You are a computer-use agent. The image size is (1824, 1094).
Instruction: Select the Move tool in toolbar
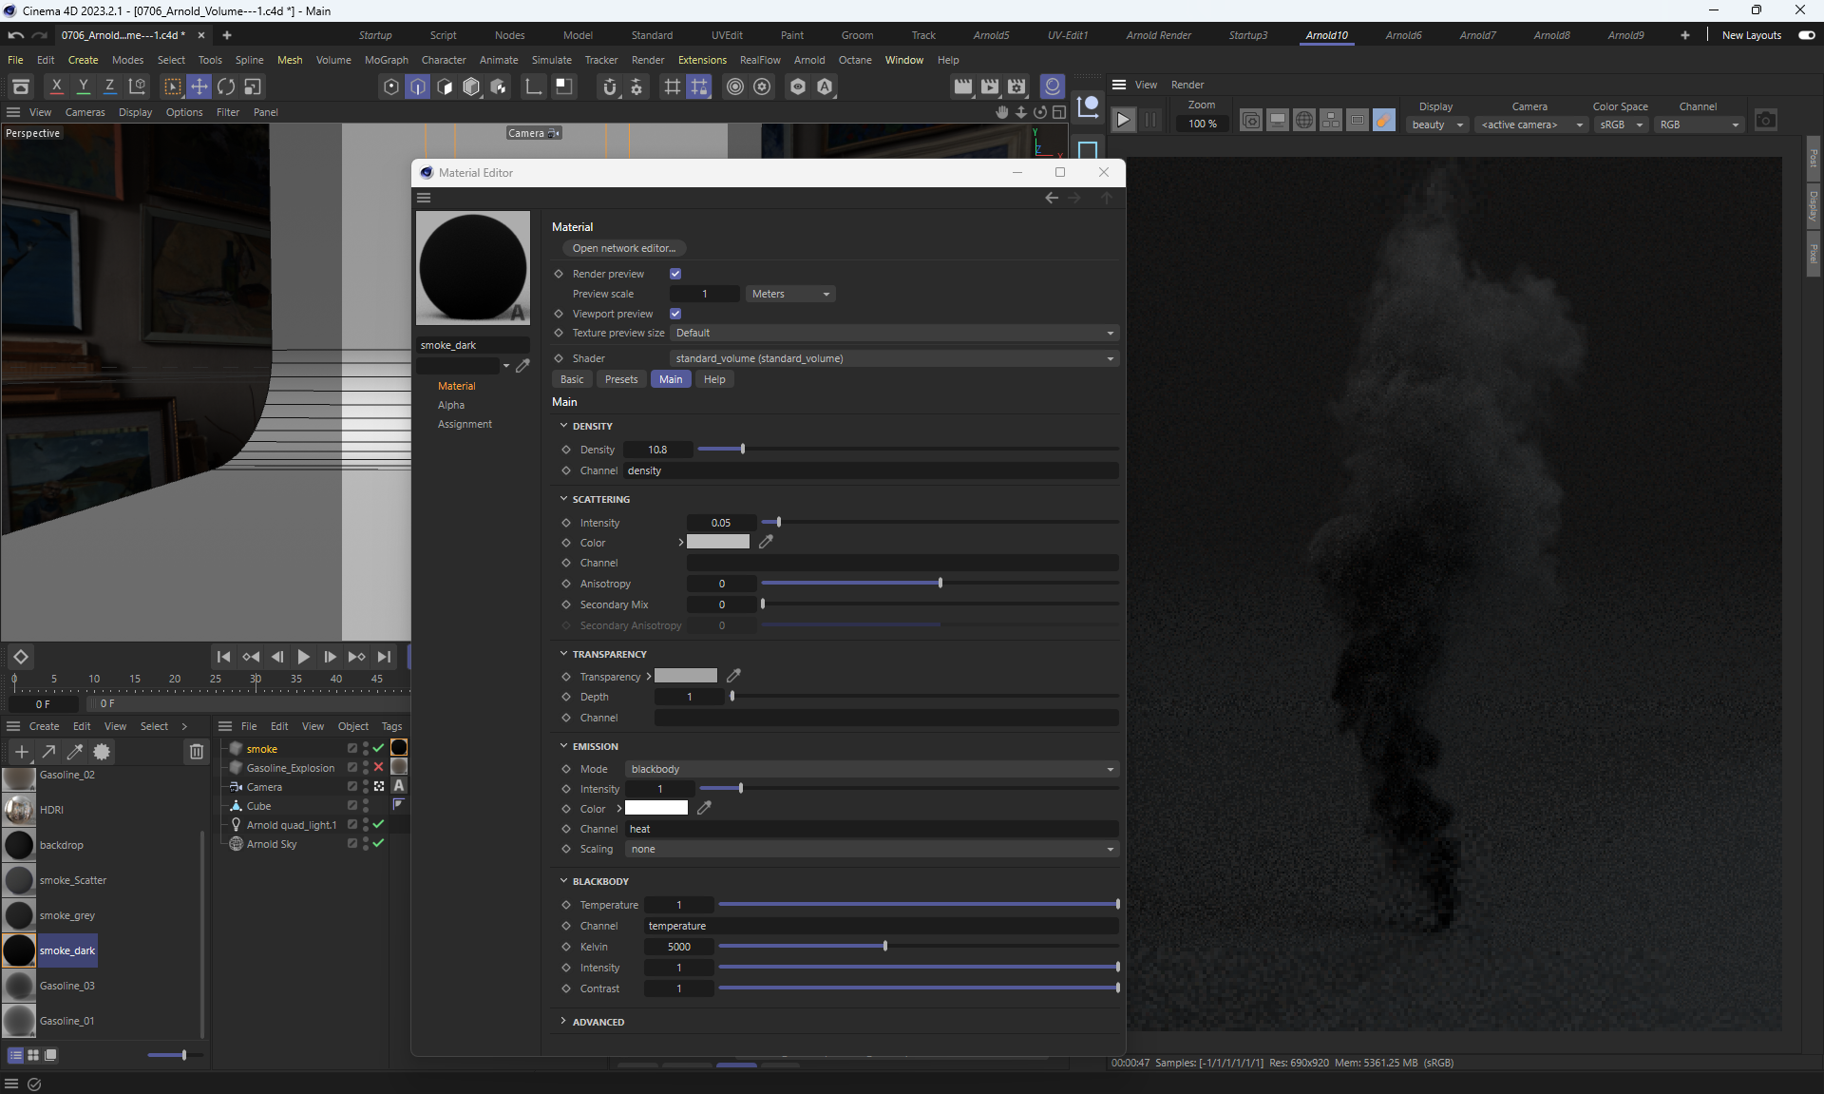pos(199,86)
